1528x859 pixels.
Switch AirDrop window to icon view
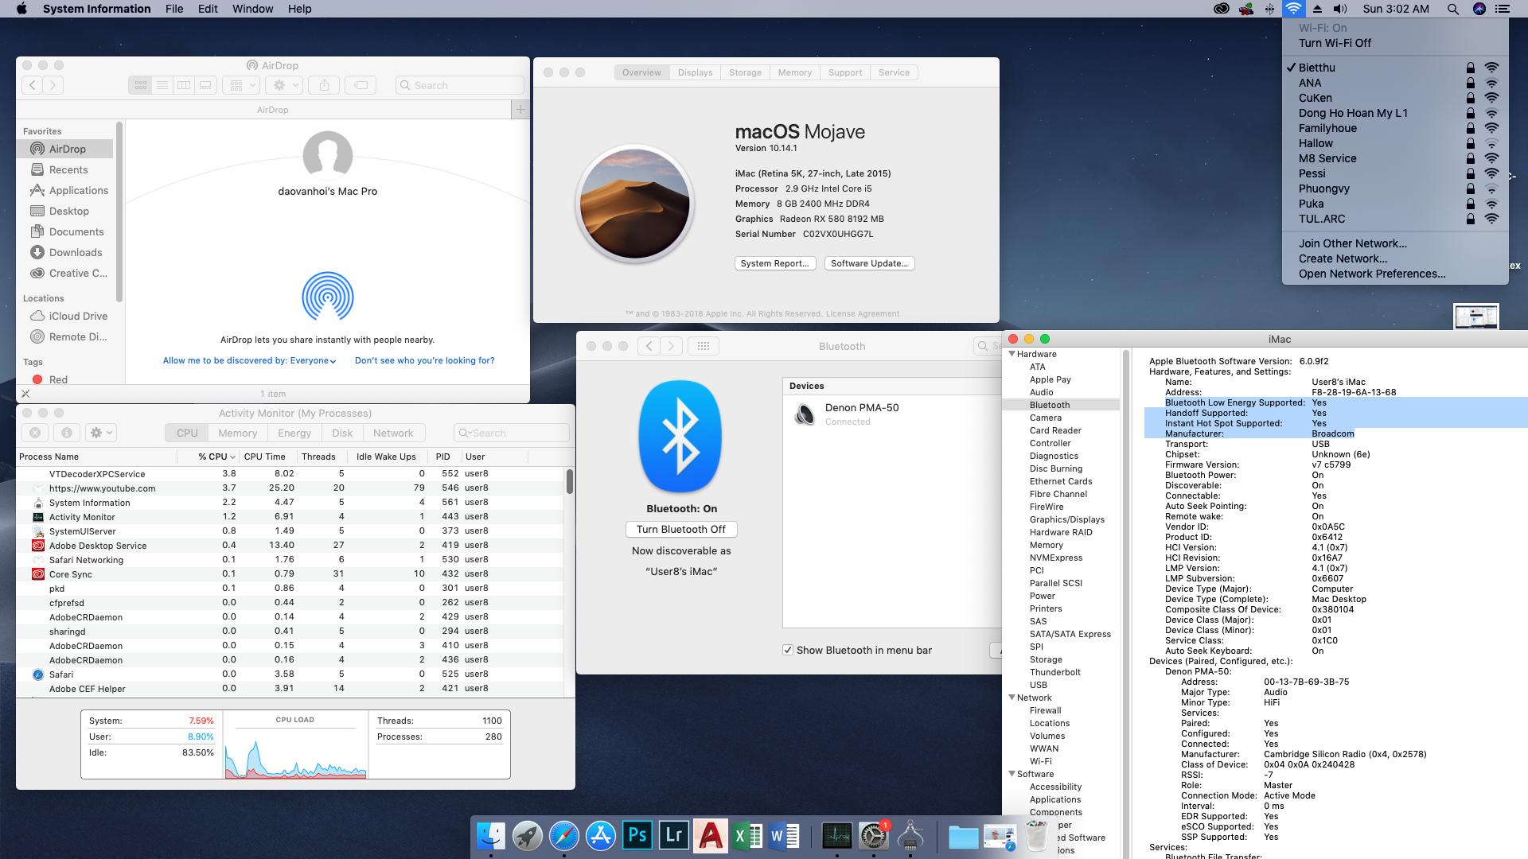[x=140, y=85]
